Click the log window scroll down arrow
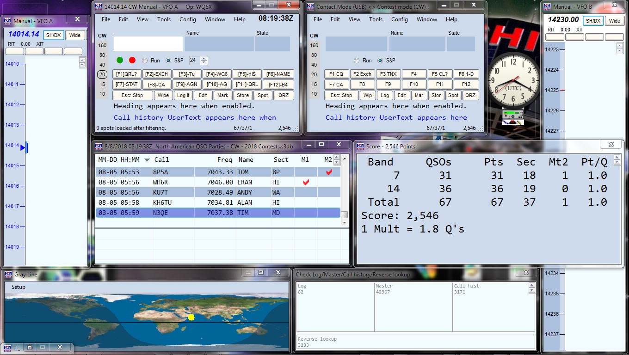Screen dimensions: 629x355 pyautogui.click(x=344, y=223)
